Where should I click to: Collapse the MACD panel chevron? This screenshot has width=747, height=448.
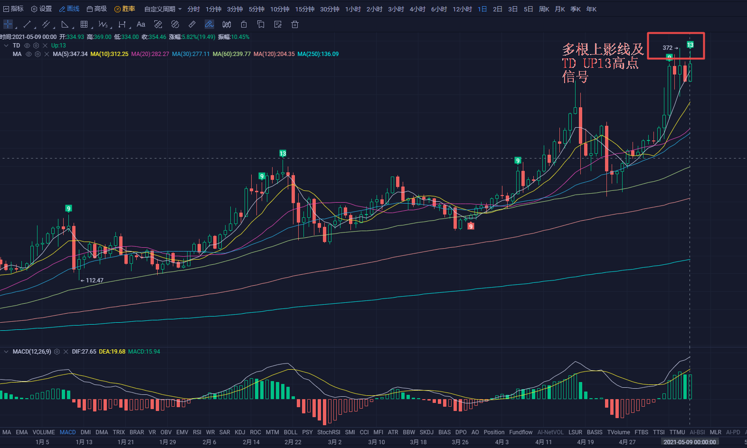tap(6, 352)
